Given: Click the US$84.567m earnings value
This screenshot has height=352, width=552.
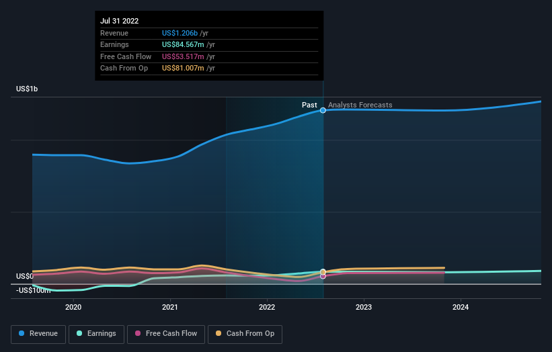Looking at the screenshot, I should tap(183, 44).
